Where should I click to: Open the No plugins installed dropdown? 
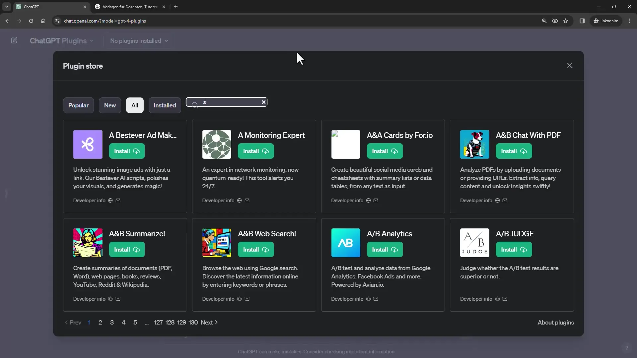tap(139, 41)
